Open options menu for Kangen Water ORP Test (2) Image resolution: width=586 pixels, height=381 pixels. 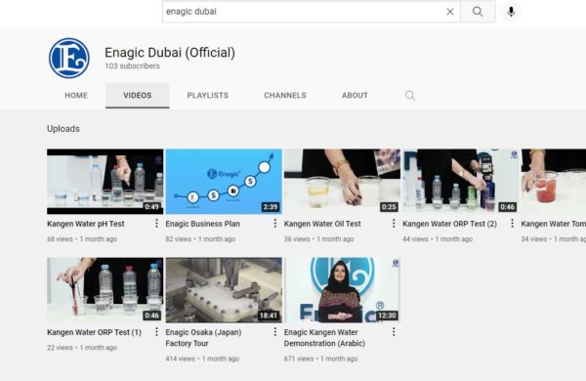pos(512,224)
